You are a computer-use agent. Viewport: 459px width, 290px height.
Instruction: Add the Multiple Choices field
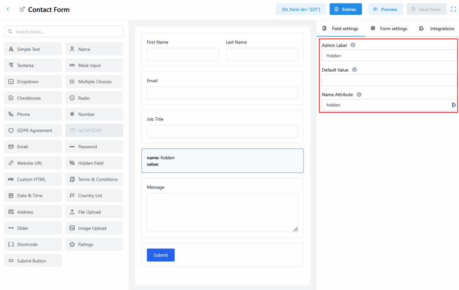pos(94,82)
